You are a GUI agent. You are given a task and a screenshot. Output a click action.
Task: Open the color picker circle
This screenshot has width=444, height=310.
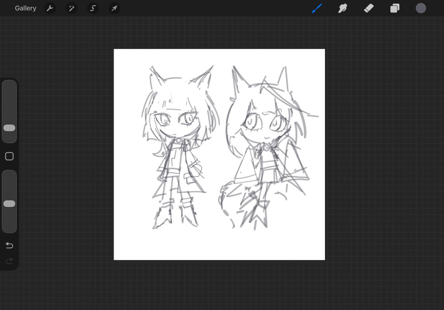pos(421,8)
